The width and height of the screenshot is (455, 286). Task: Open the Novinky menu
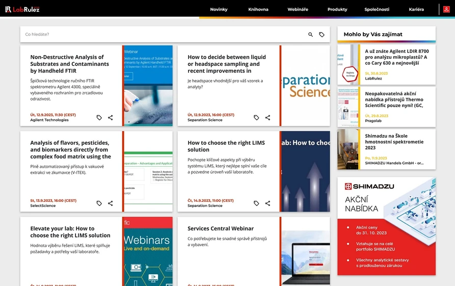(x=219, y=9)
